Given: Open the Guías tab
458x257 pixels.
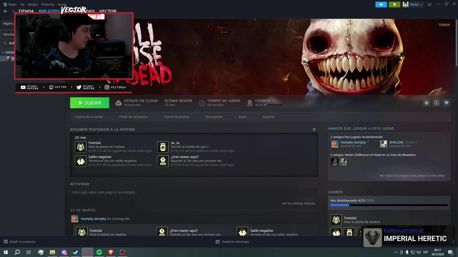Looking at the screenshot, I should [x=243, y=117].
